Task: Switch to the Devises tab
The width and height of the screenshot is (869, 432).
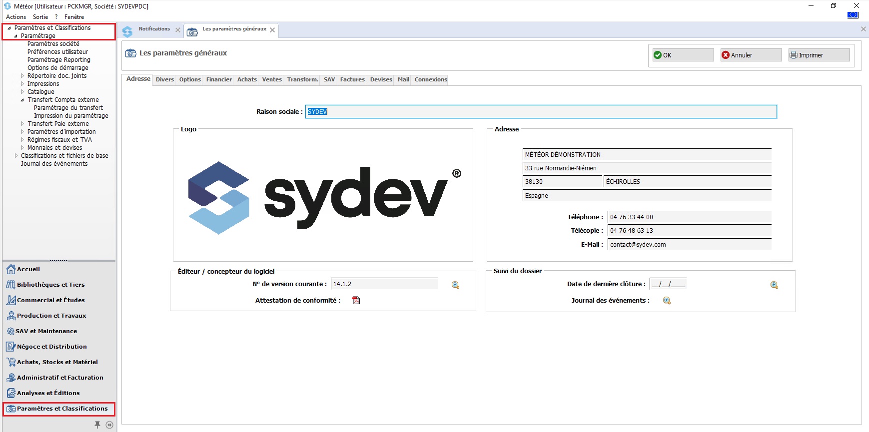Action: (381, 79)
